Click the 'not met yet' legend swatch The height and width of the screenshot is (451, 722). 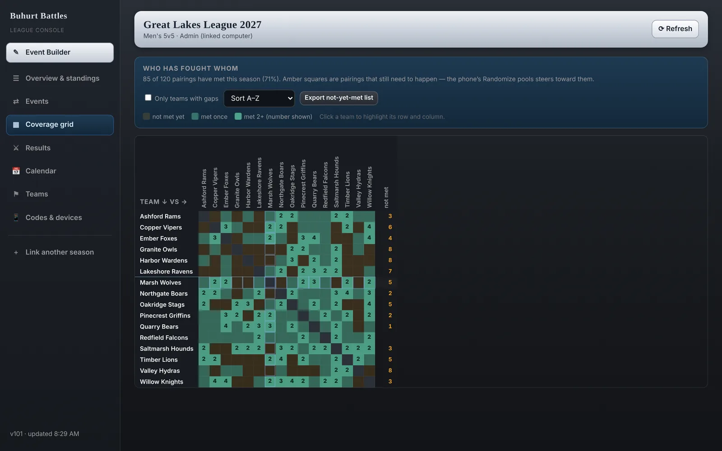[x=146, y=116]
